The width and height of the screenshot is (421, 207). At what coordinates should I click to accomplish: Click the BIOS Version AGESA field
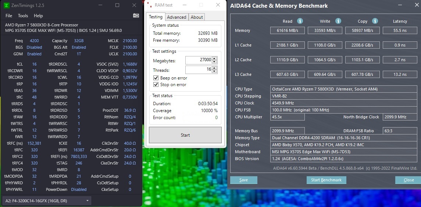click(344, 159)
